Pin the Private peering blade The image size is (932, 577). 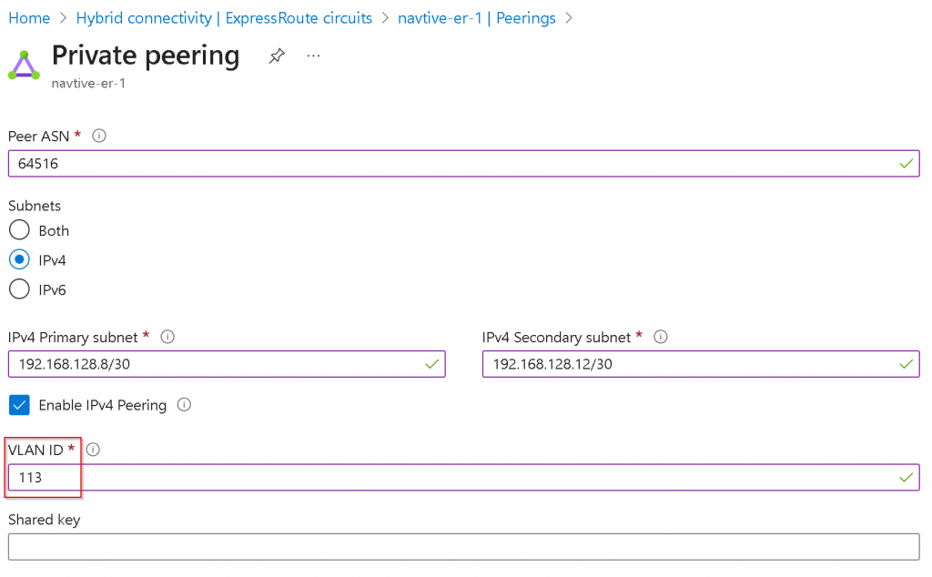point(277,56)
